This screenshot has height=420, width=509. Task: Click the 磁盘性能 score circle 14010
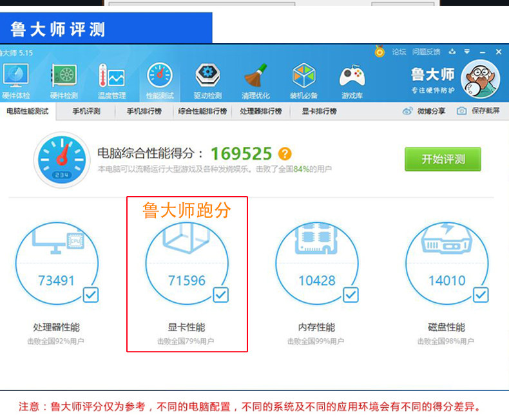pos(447,263)
